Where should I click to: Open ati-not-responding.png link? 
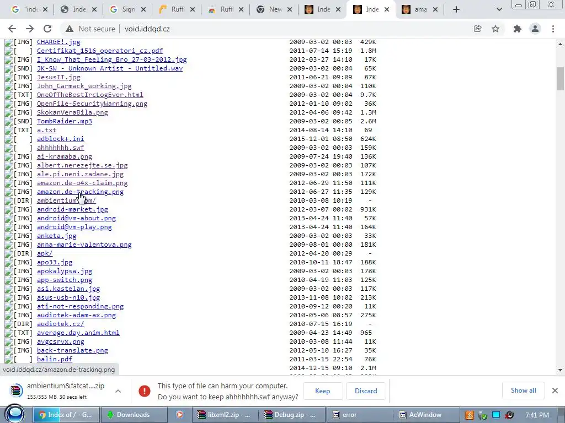tap(80, 306)
